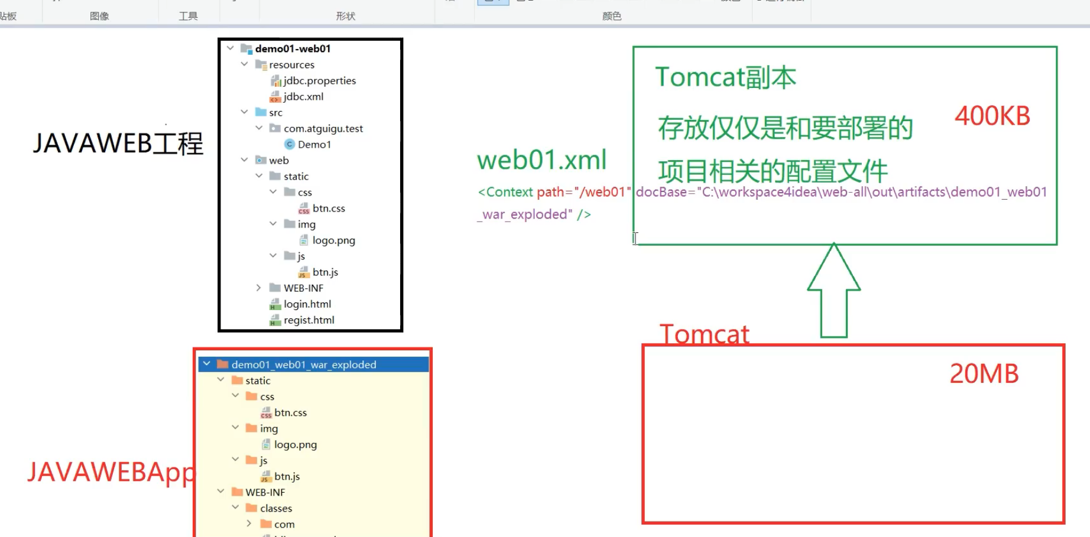Select the Demo1 class icon

point(290,144)
